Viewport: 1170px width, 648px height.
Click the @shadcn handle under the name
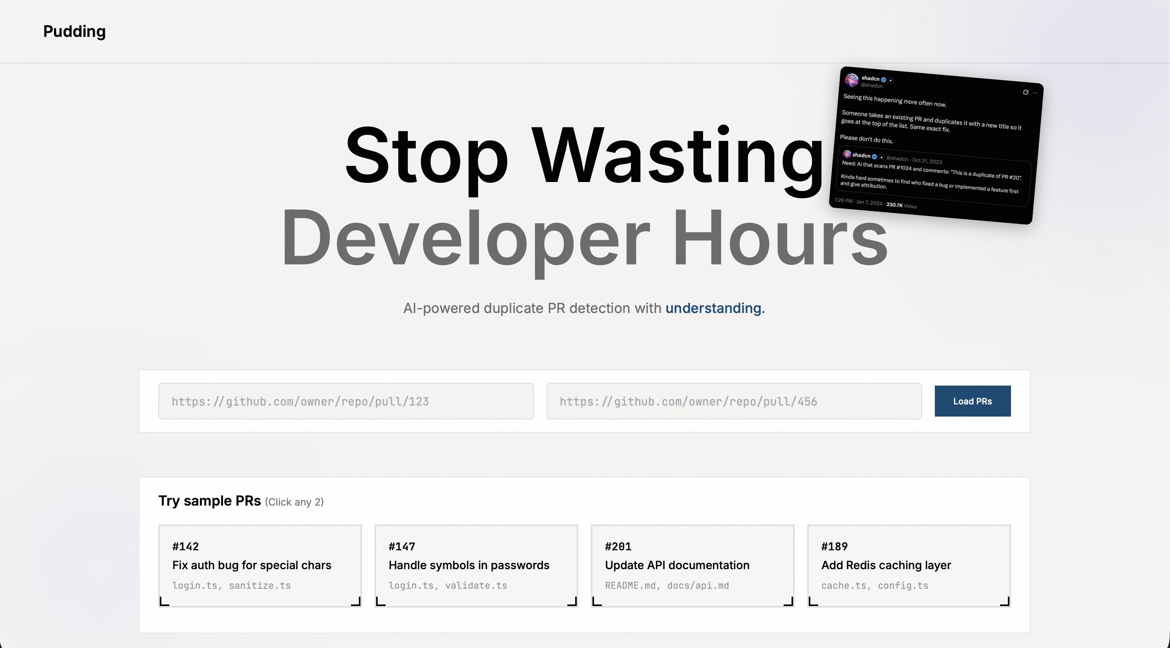[x=871, y=85]
